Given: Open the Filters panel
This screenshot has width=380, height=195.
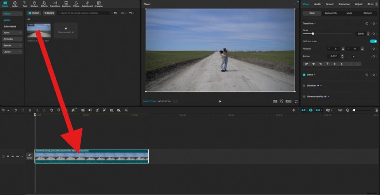Looking at the screenshot, I should click(76, 4).
